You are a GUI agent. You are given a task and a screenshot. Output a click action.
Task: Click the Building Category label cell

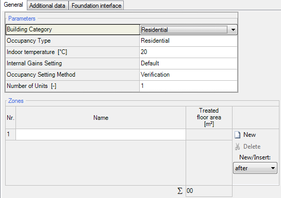73,29
